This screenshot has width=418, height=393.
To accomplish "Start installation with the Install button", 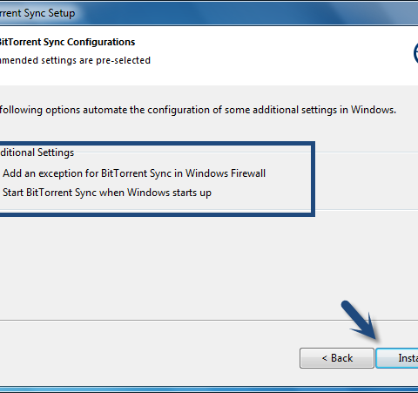I will pos(397,358).
